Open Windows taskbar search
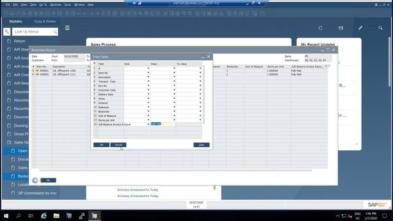393x221 pixels. [18, 215]
